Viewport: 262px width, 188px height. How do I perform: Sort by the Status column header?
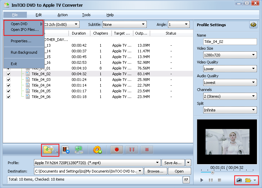coord(171,33)
